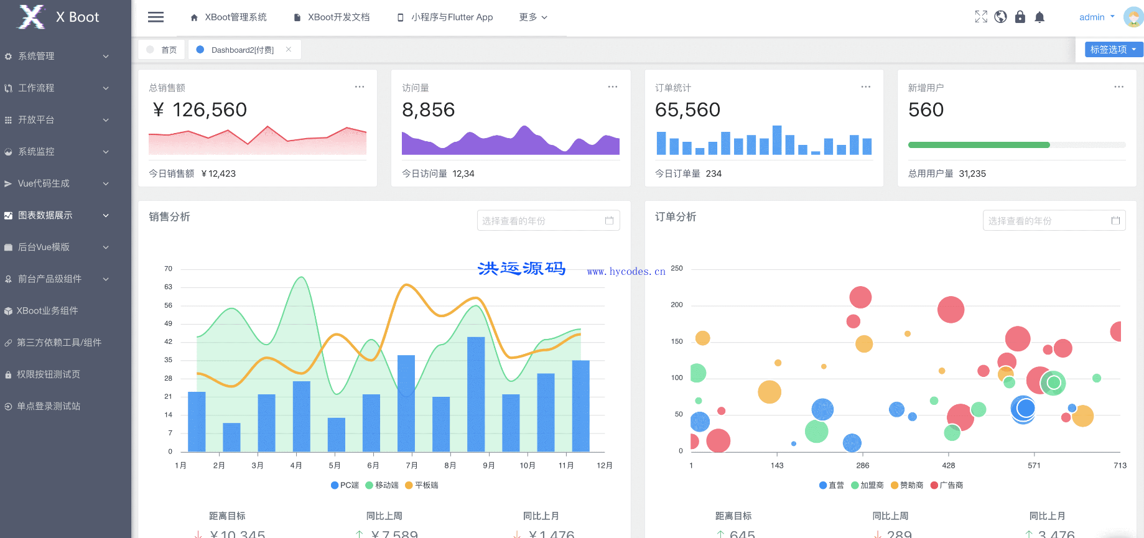Toggle the PC端 legend series
The image size is (1144, 538).
pyautogui.click(x=345, y=485)
